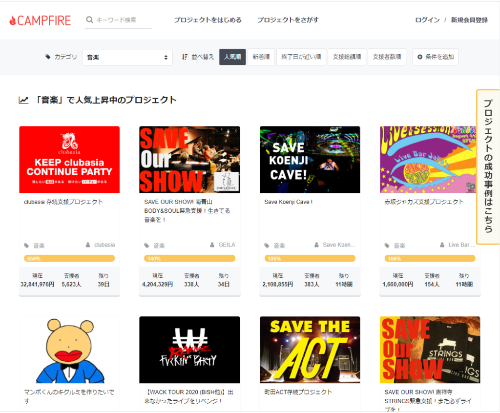Screen dimensions: 500x413
Task: Open the Save Koenji Cave ! title link
Action: click(288, 202)
